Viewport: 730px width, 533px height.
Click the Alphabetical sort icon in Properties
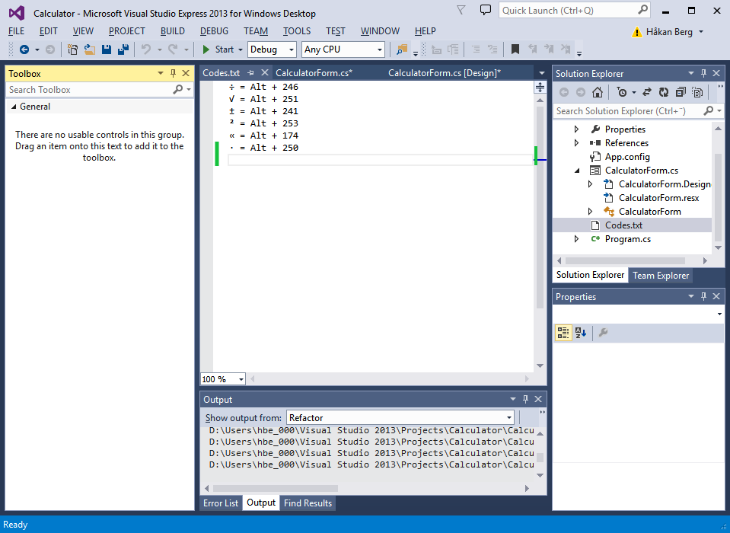coord(581,333)
